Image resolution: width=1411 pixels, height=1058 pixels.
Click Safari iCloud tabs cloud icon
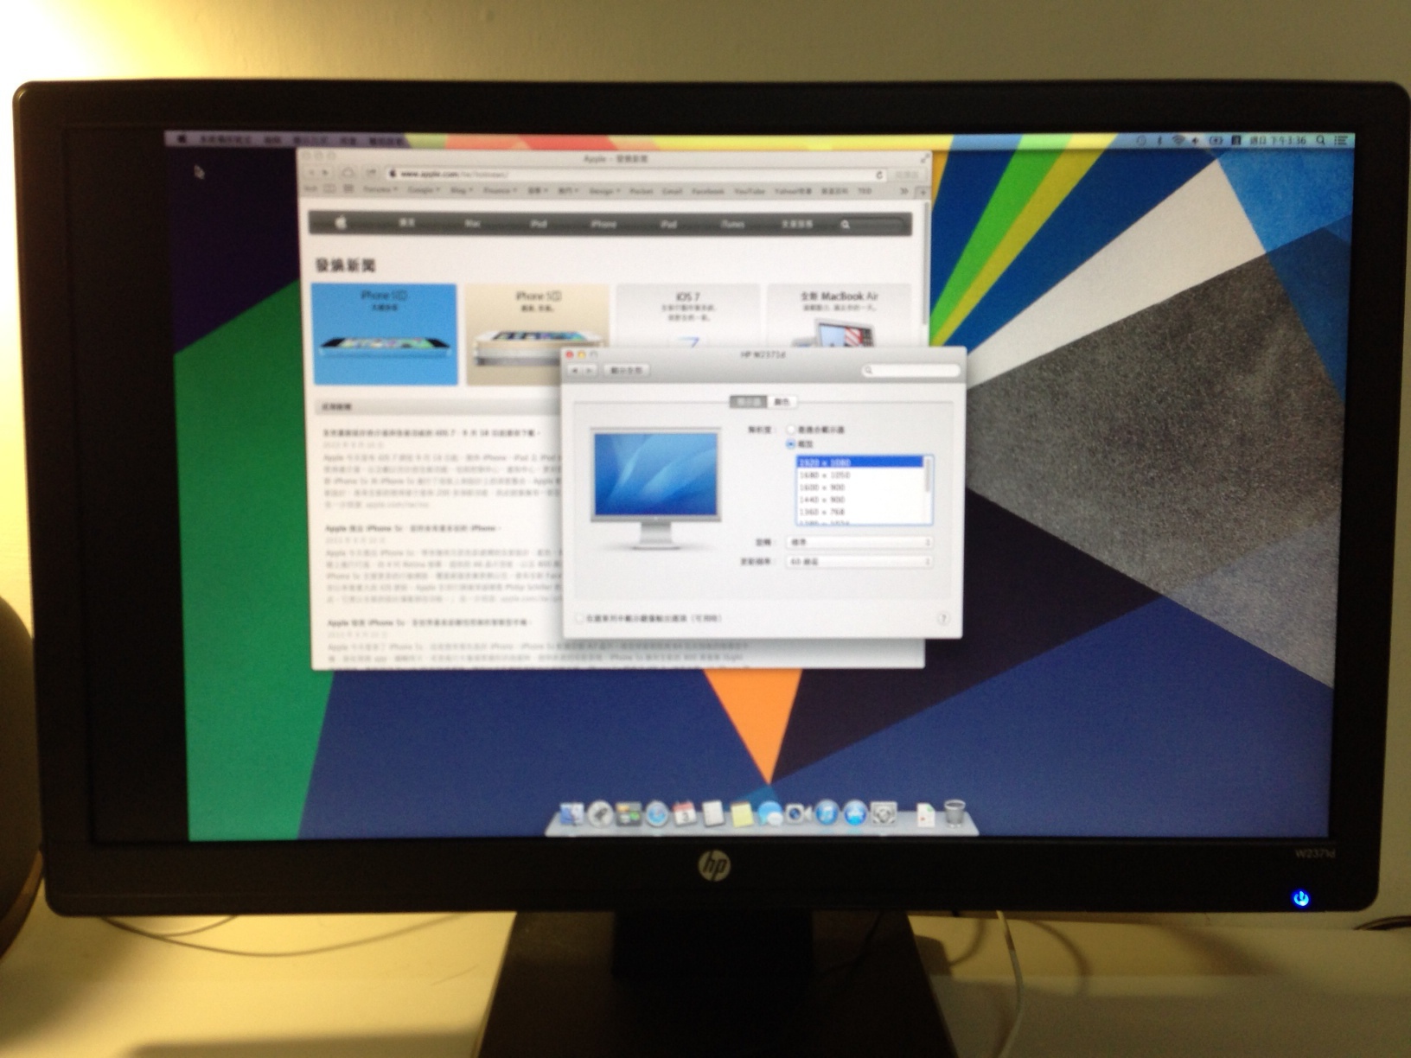click(348, 173)
